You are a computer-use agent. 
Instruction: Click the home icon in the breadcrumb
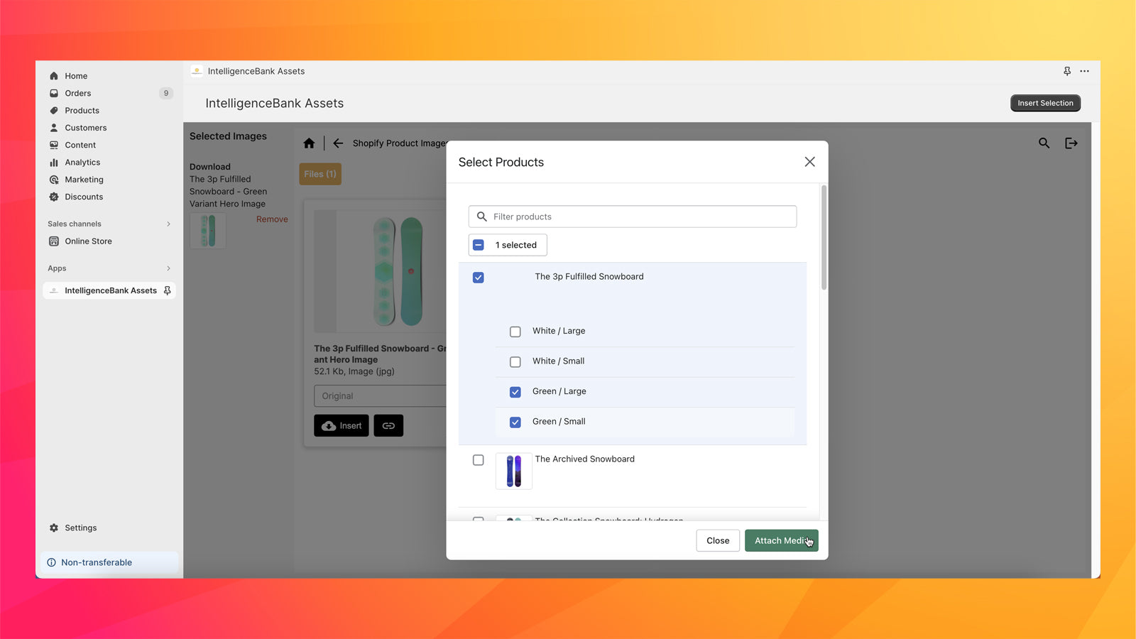(309, 143)
